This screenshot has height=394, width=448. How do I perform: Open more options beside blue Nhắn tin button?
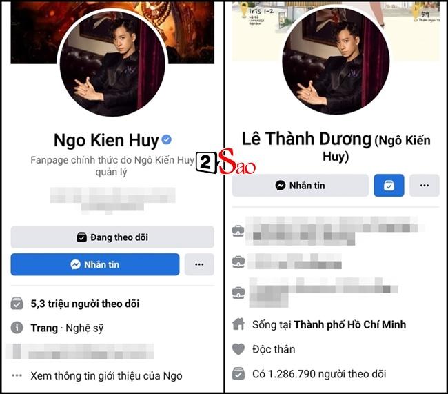tap(199, 264)
